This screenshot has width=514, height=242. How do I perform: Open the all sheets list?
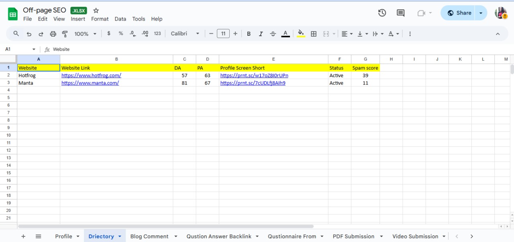(x=39, y=236)
